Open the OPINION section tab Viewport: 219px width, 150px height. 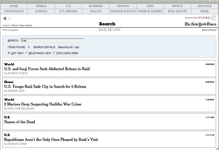[123, 6]
